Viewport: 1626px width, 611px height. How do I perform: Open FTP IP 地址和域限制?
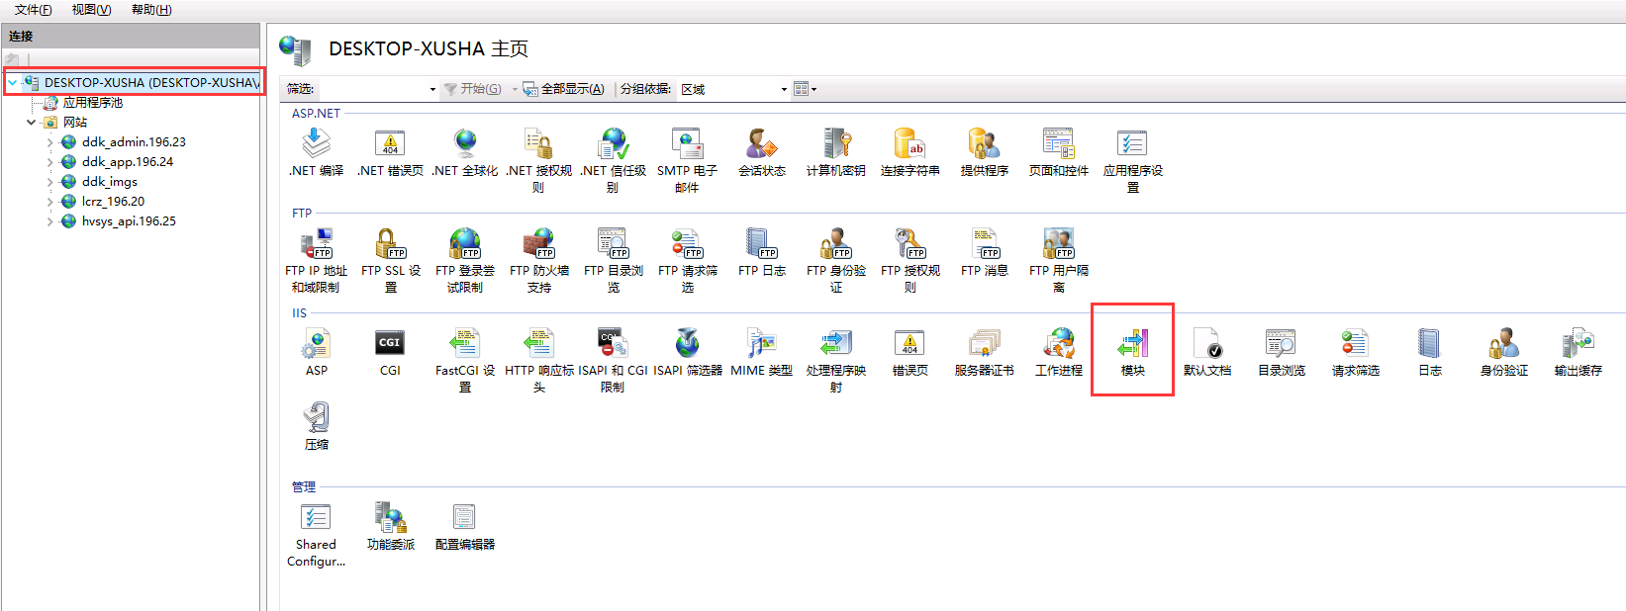tap(317, 260)
